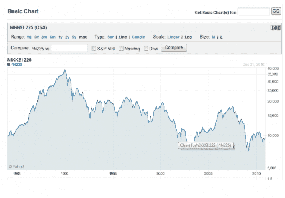Viewport: 285px width, 198px height.
Task: Show the 5y range chart
Action: pos(74,37)
